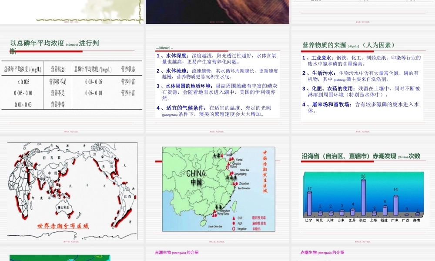The image size is (435, 261).
Task: Click the world red tide distribution map thumbnail
Action: (x=72, y=187)
